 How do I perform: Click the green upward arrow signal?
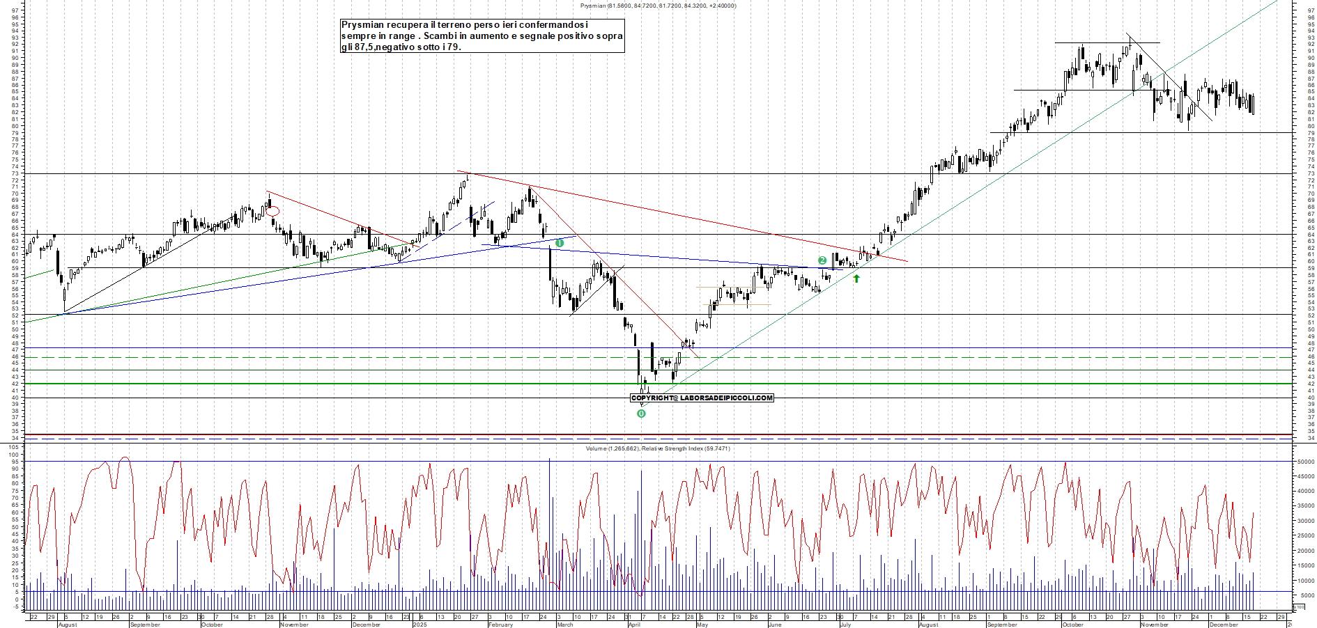point(856,278)
